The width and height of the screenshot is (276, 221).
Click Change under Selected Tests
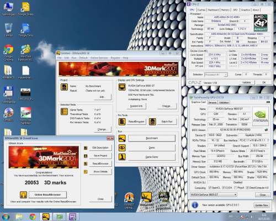coord(102,129)
